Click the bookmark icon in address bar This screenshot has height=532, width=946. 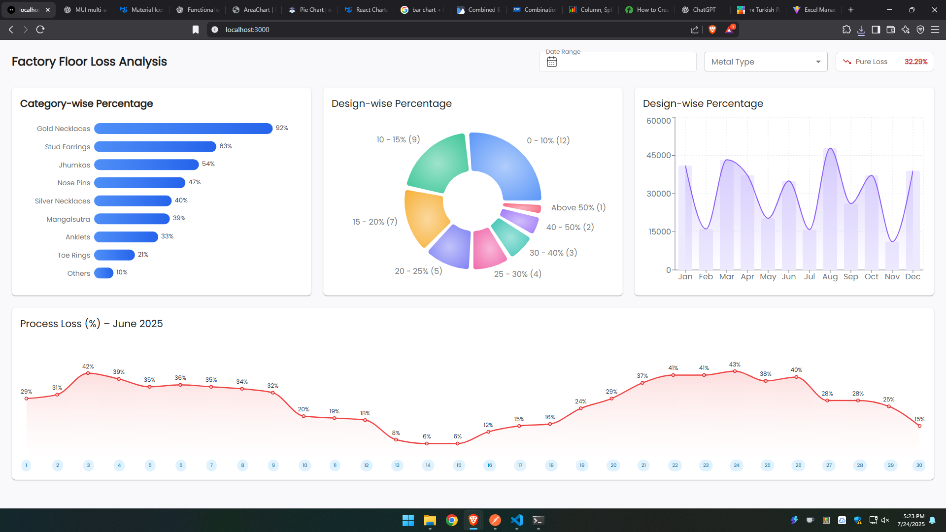[196, 30]
